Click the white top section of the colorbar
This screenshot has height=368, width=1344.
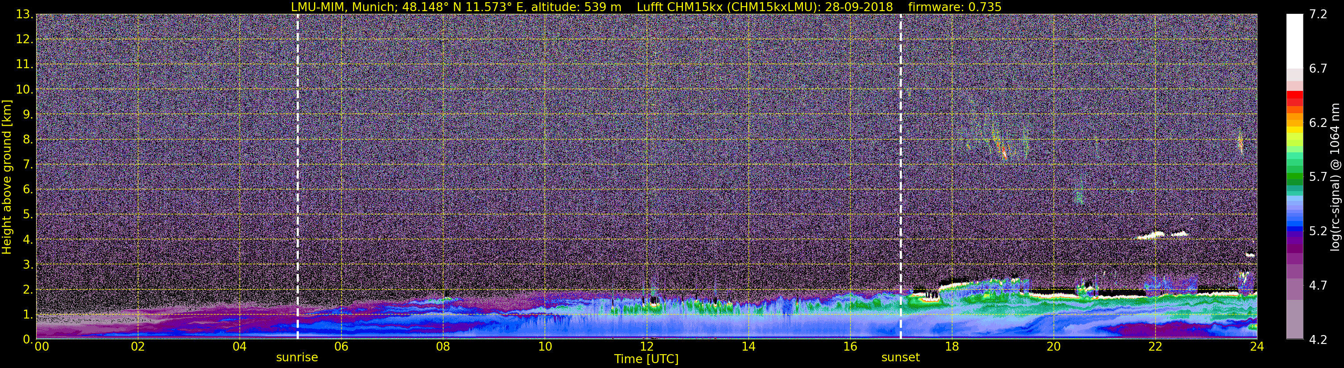pyautogui.click(x=1294, y=42)
